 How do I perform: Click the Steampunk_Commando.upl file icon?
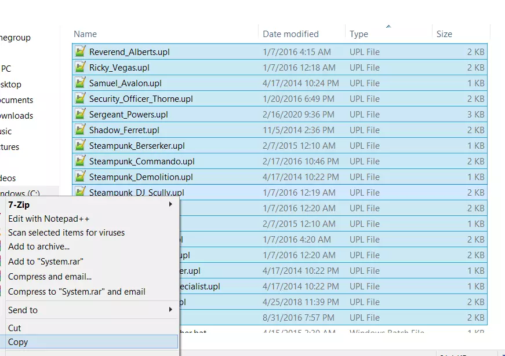click(x=81, y=161)
